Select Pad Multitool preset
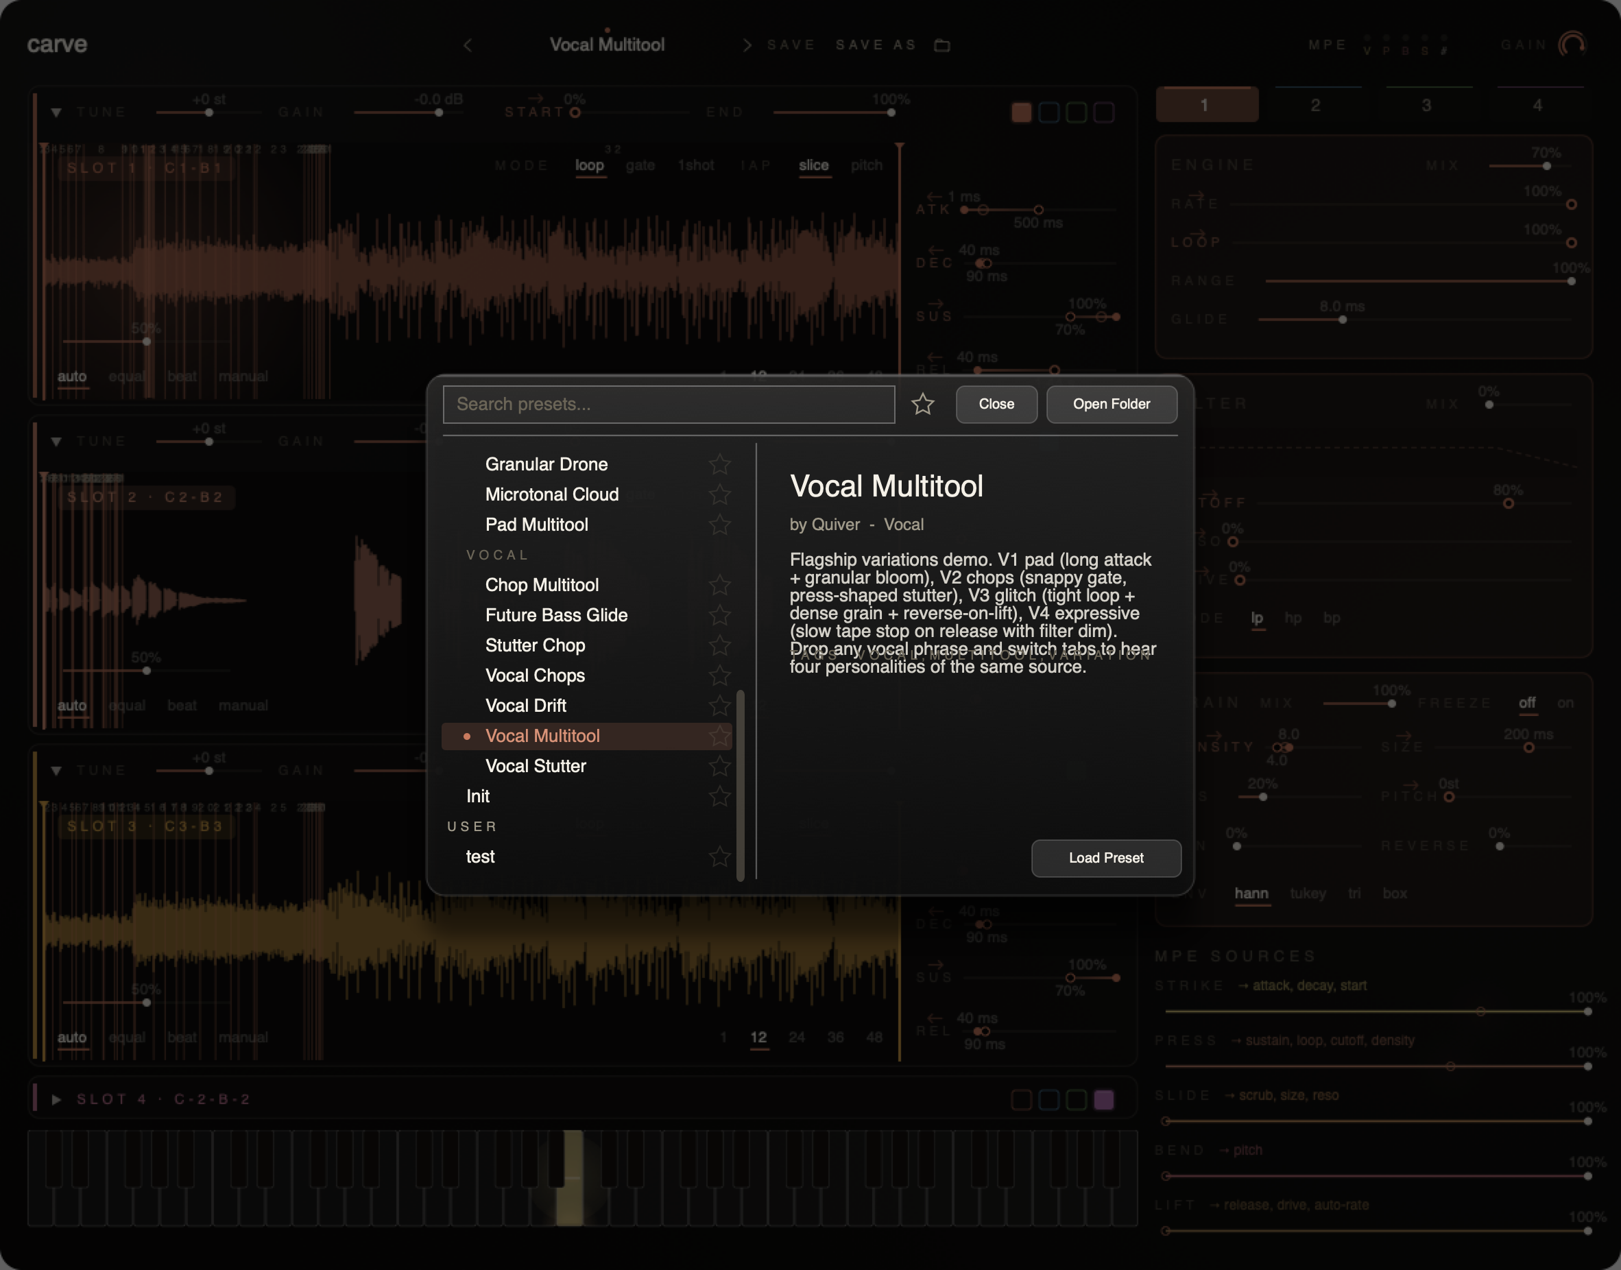This screenshot has height=1270, width=1621. point(536,524)
